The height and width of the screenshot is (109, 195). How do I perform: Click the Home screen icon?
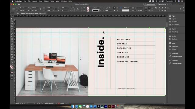tap(19, 4)
